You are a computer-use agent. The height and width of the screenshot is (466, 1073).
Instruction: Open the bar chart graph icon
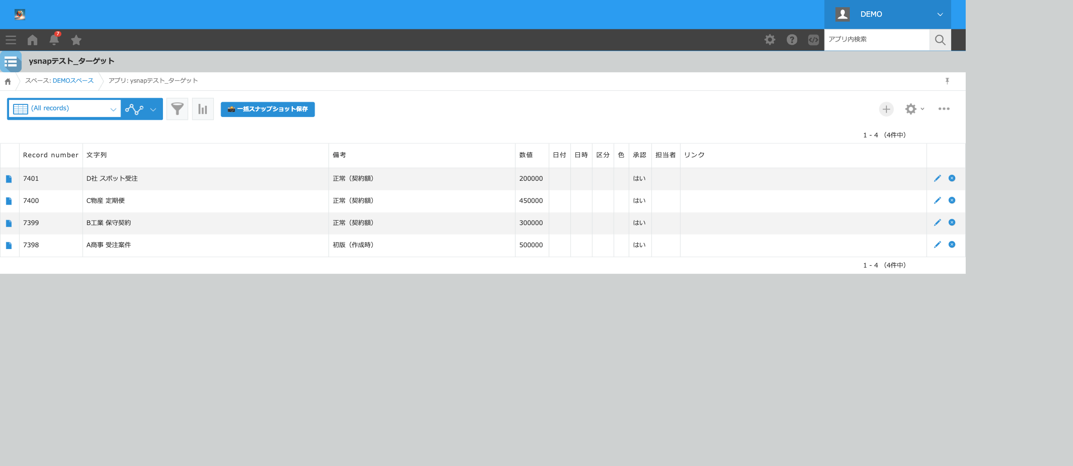[203, 109]
